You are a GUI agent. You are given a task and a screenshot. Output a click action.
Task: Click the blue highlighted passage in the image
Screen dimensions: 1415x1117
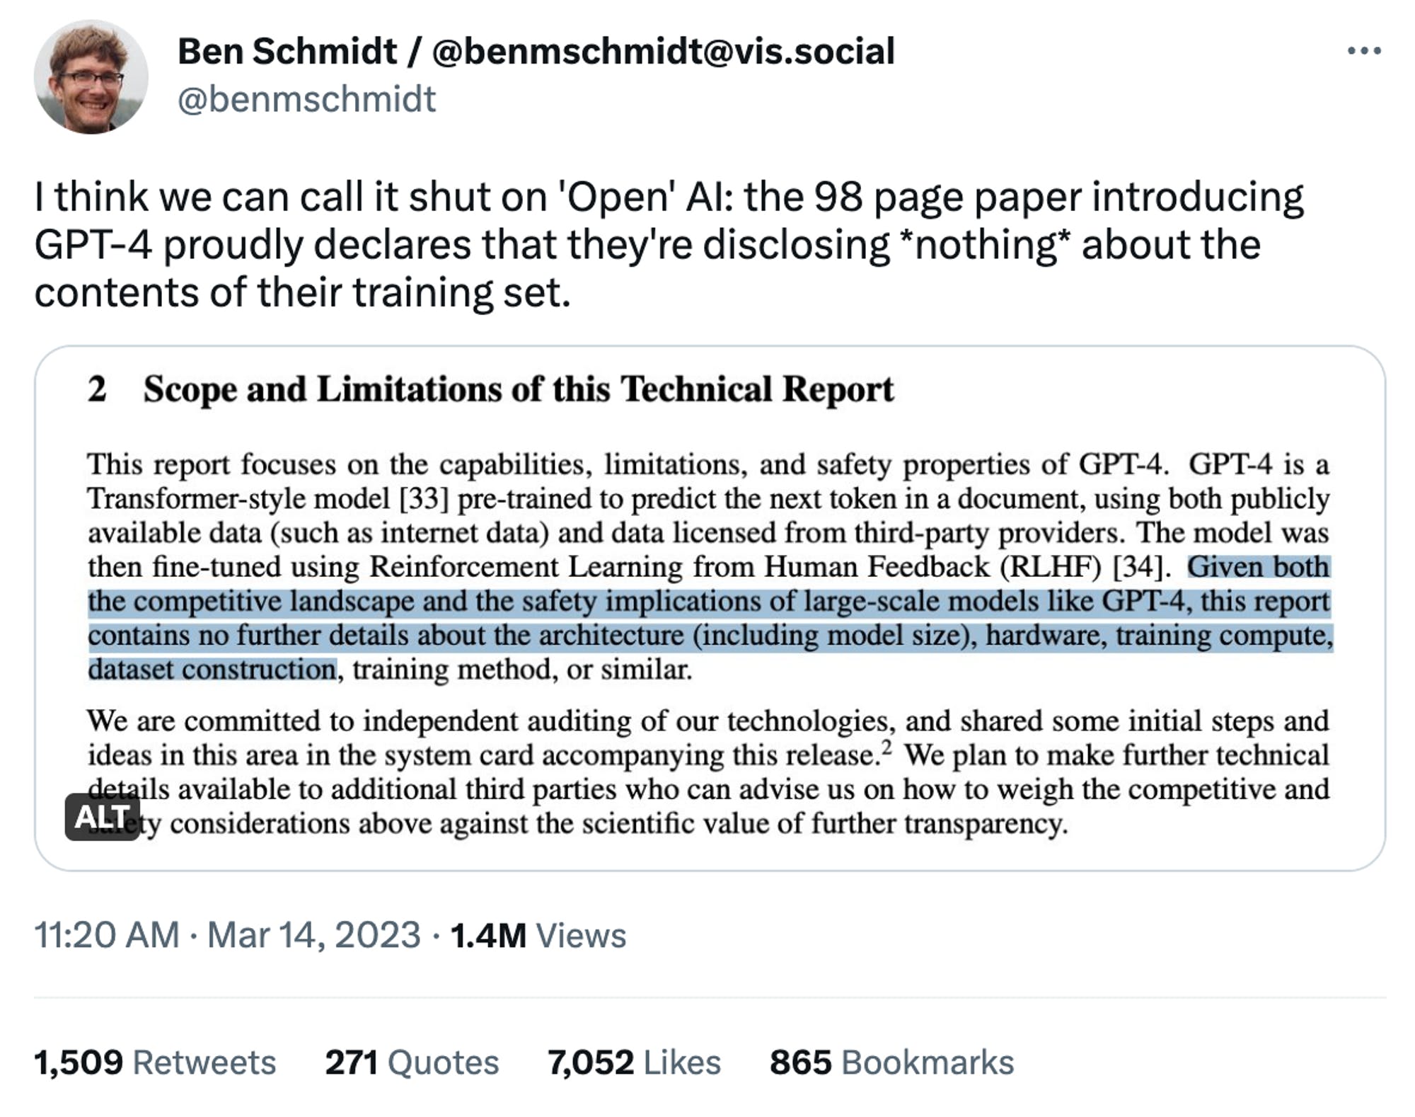709,618
